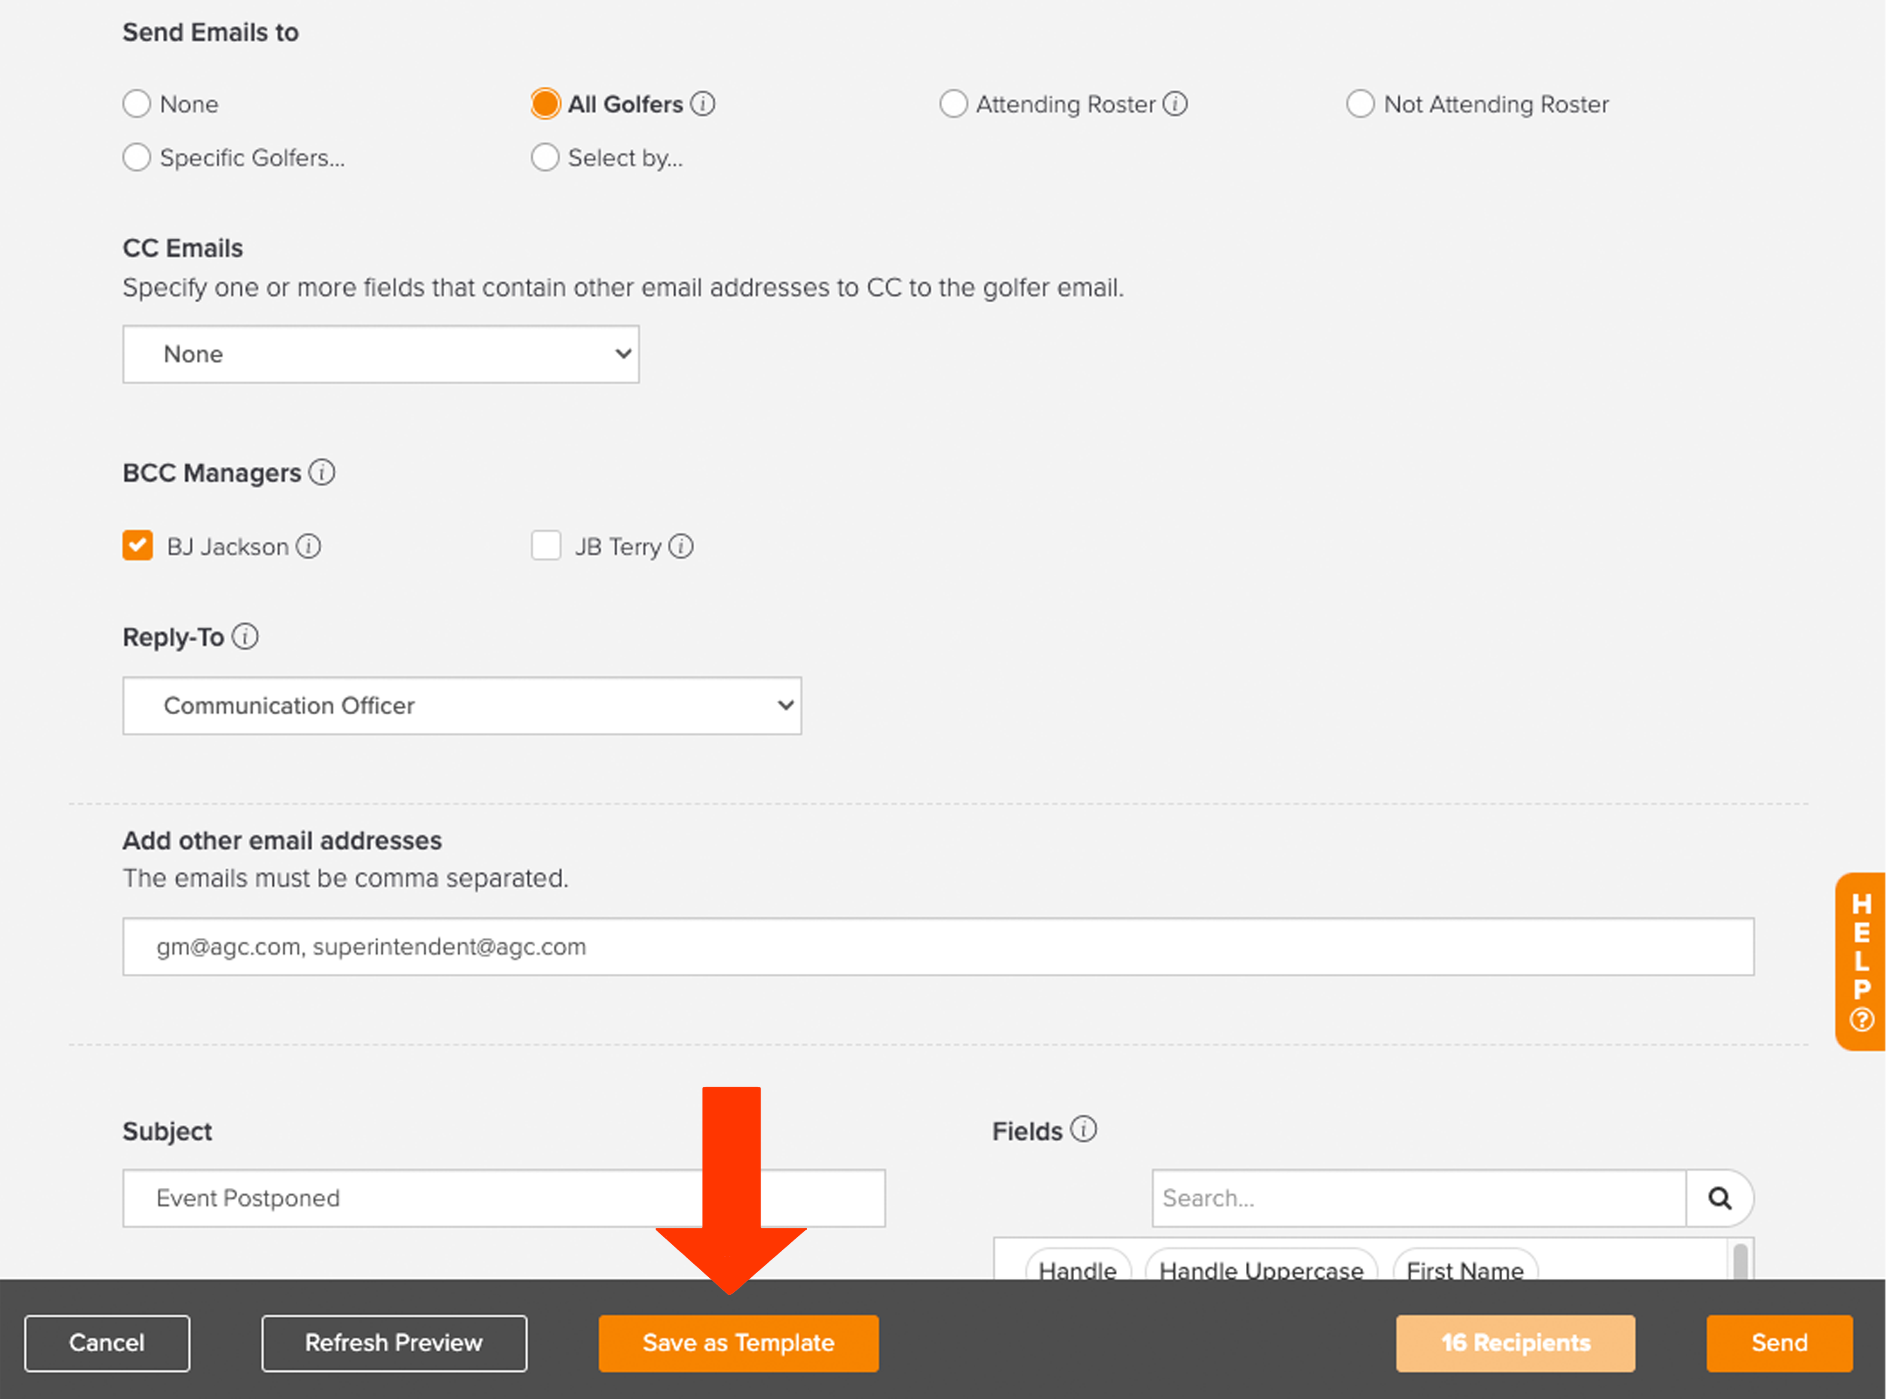
Task: Open the CC Emails dropdown
Action: [x=381, y=354]
